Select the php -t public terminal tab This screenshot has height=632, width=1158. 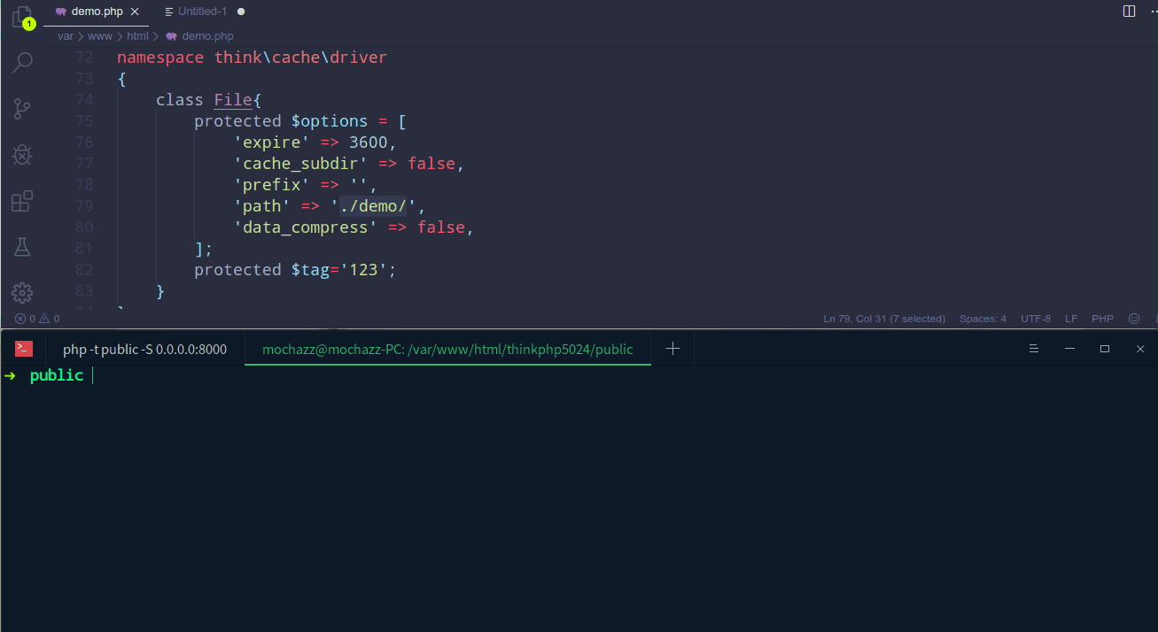pos(144,349)
